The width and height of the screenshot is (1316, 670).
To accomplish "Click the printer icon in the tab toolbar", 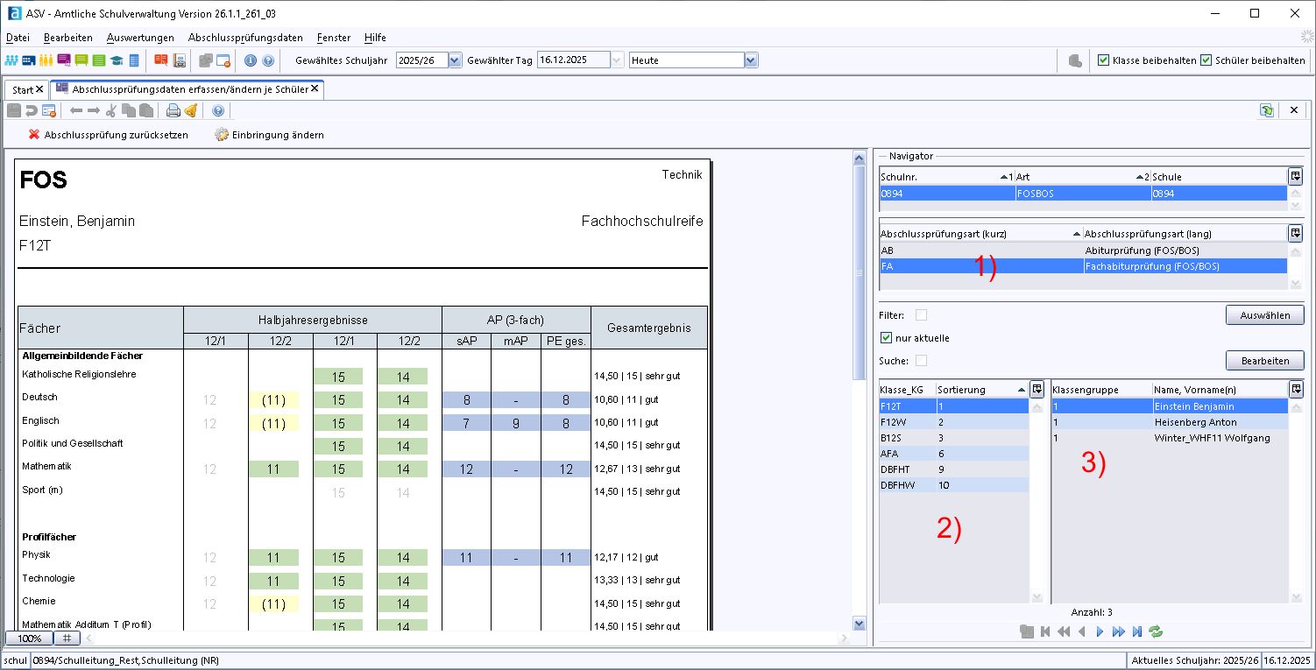I will [x=173, y=110].
